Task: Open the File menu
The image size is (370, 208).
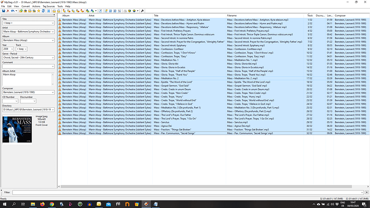Action: 3,6
